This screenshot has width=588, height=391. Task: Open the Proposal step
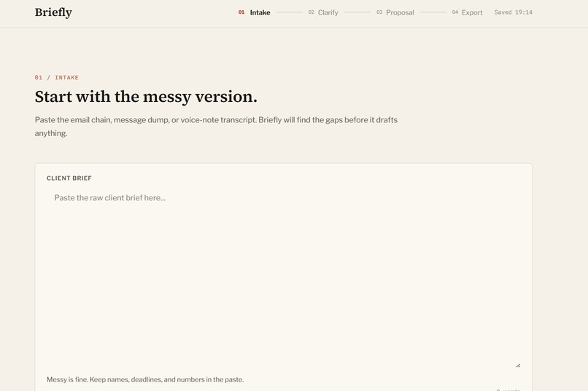(x=395, y=12)
